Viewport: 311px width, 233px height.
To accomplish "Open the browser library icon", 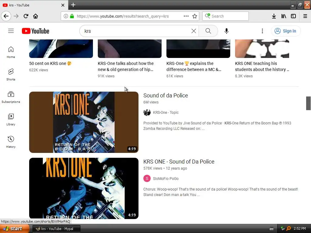I will coord(284,16).
